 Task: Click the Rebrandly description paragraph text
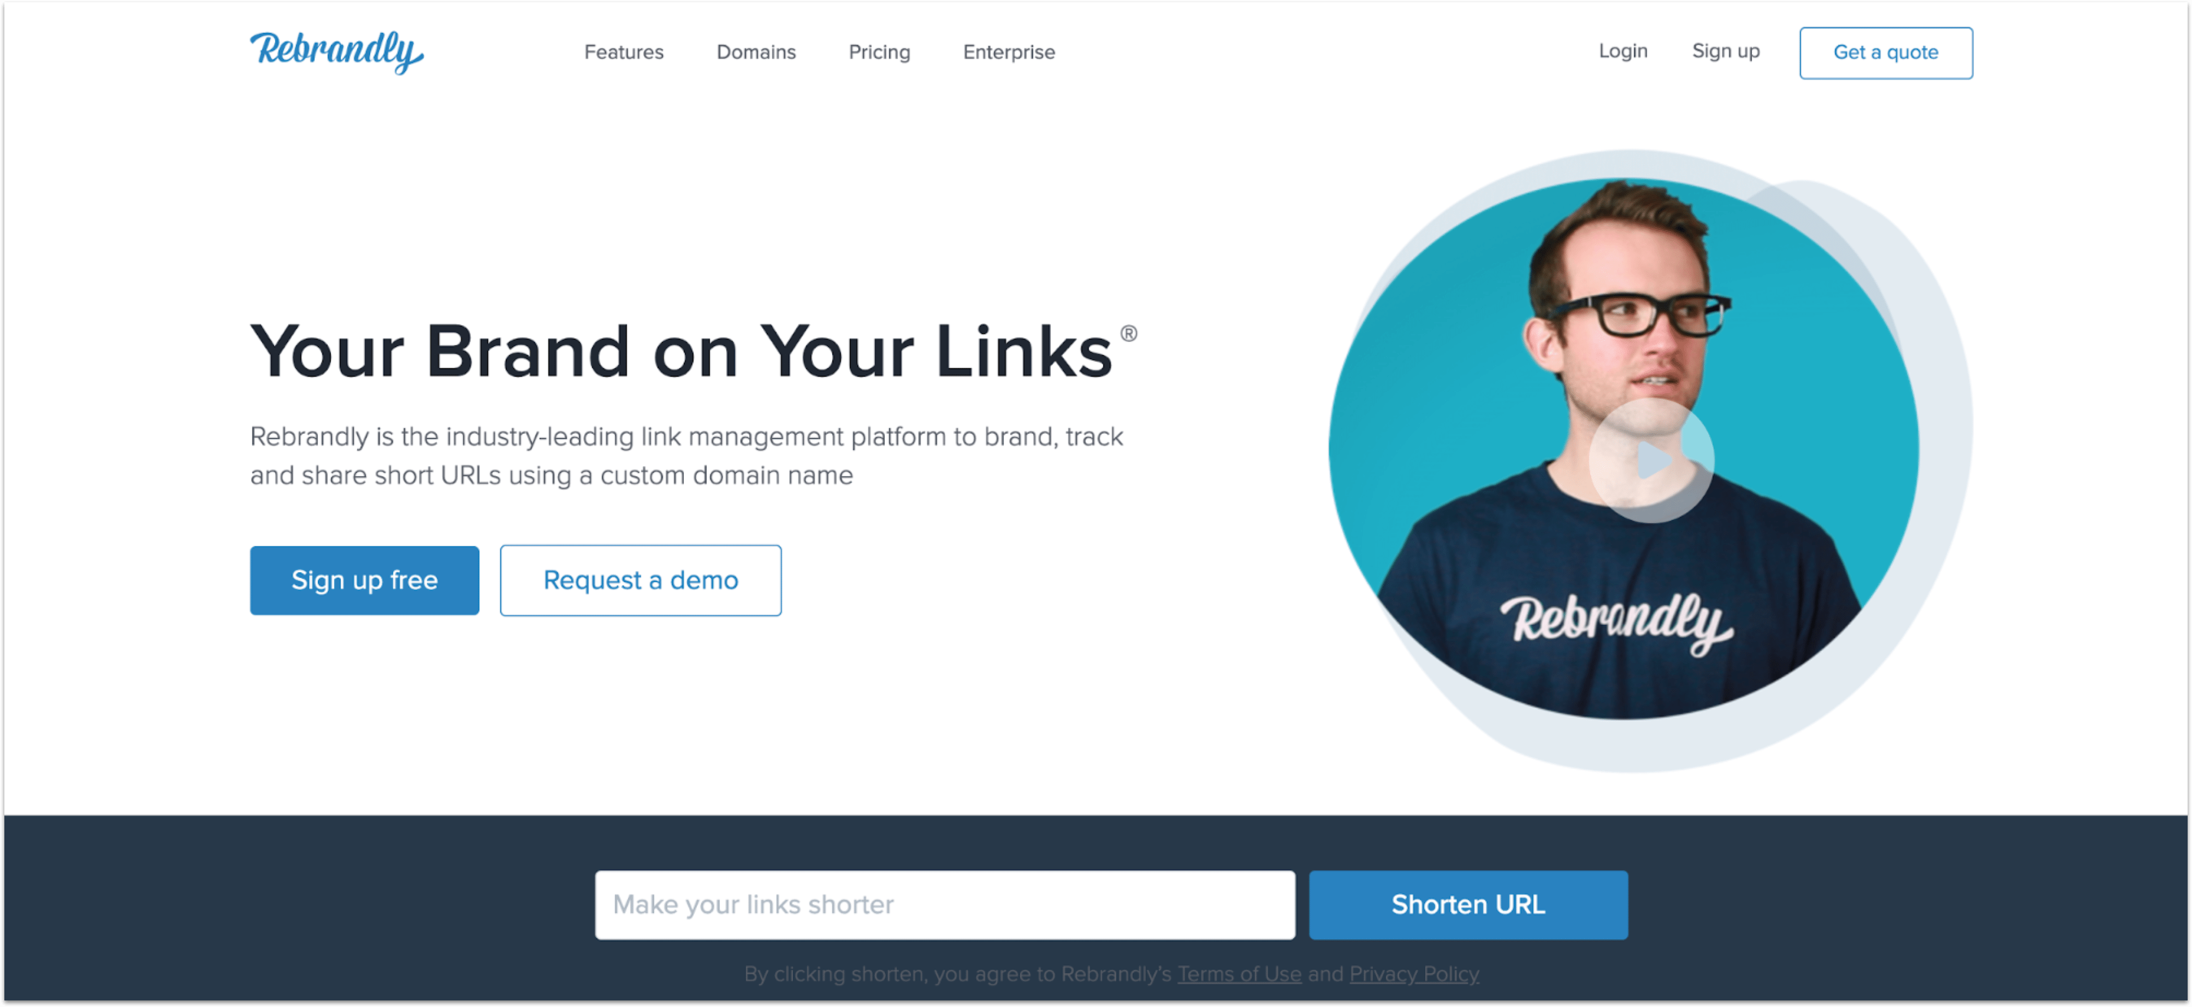[x=686, y=455]
